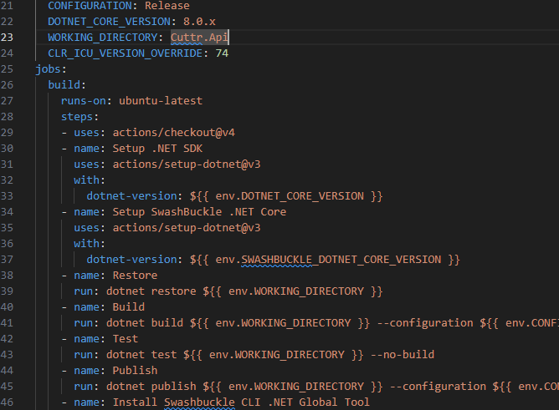
Task: Click 'Publish' step name on line 44
Action: pos(135,371)
